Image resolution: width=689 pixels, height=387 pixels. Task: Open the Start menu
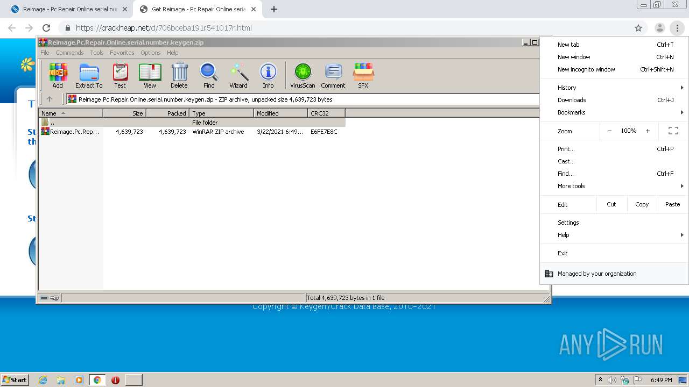click(x=15, y=380)
